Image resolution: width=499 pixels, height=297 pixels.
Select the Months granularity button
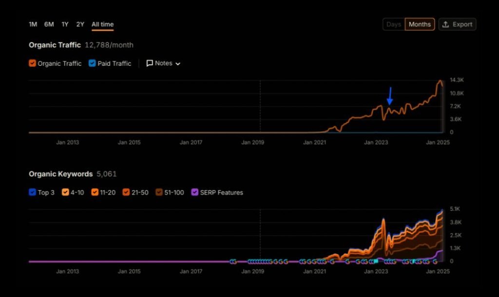click(420, 24)
